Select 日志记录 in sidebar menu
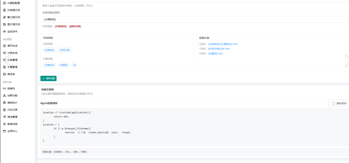349x163 pixels. click(x=12, y=110)
